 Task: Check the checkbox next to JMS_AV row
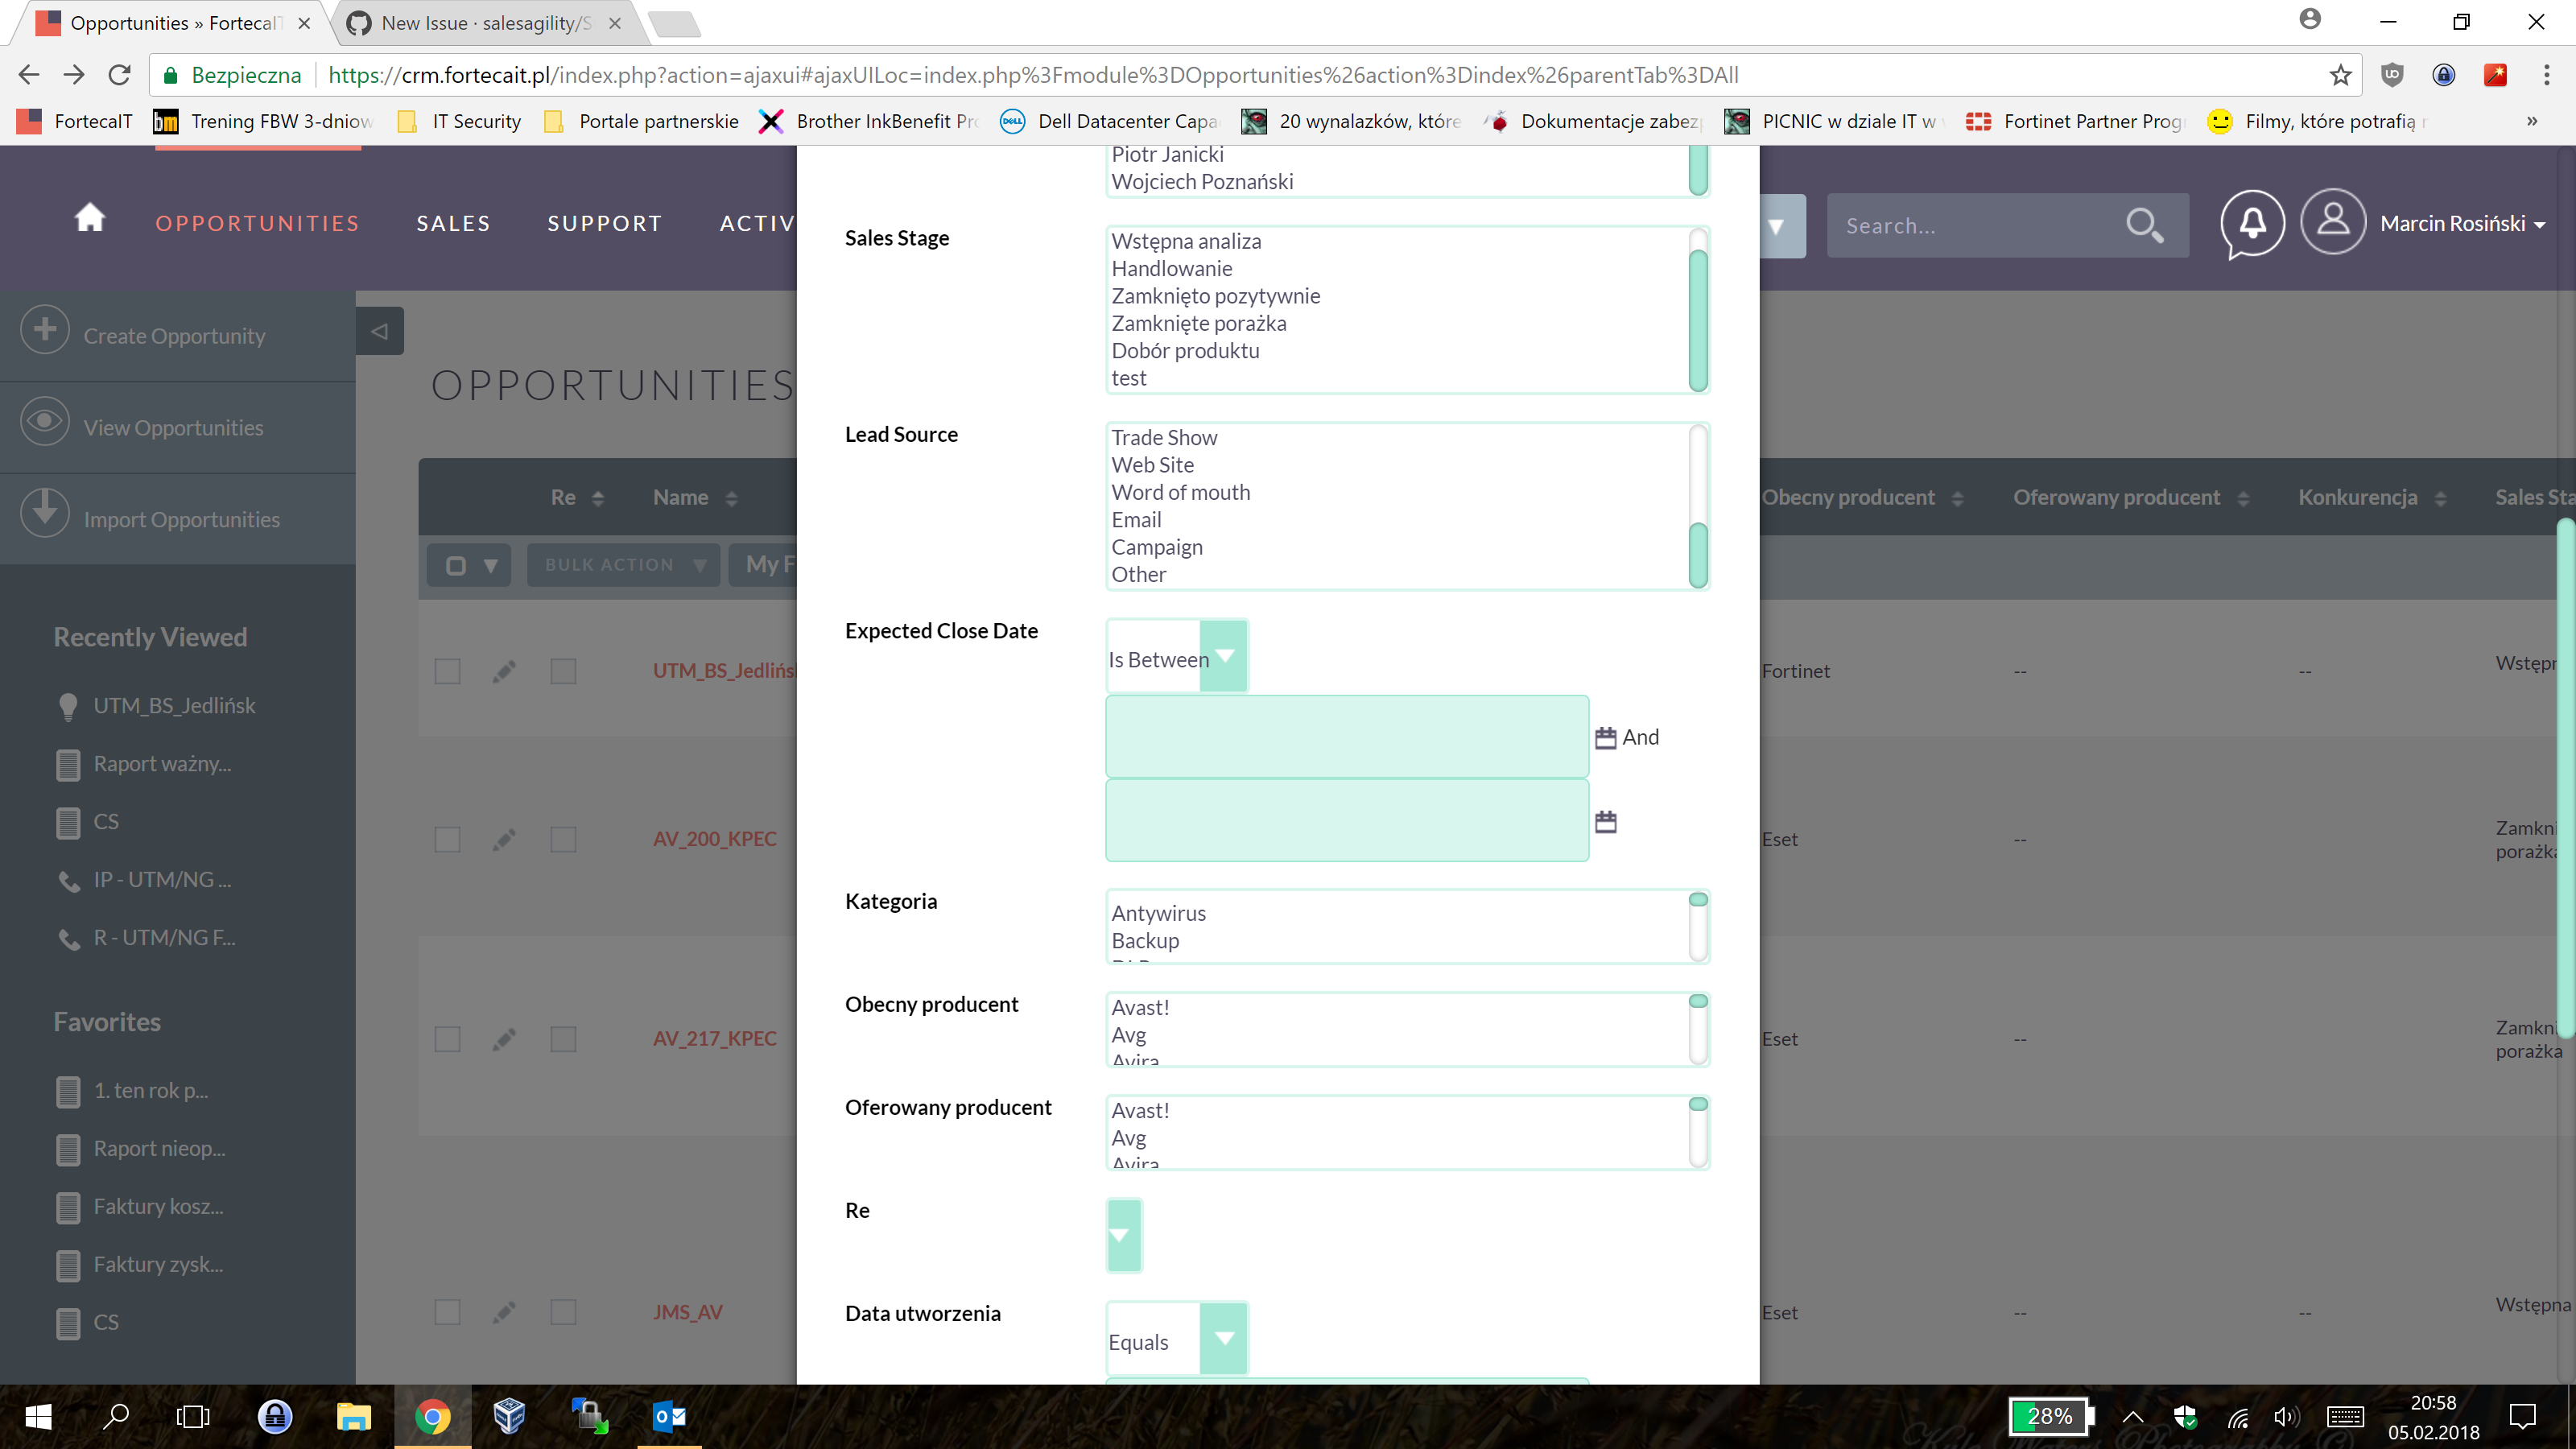coord(447,1312)
